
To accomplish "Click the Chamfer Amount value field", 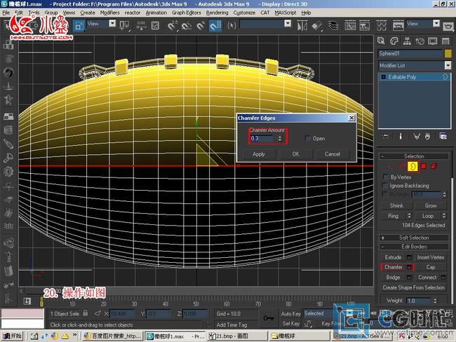I will pyautogui.click(x=263, y=138).
